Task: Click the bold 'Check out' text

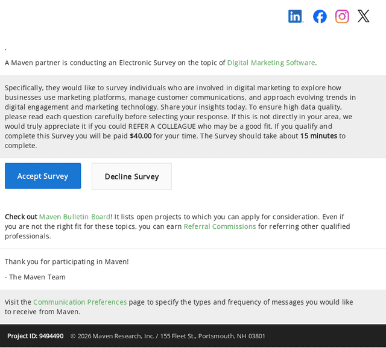Action: pos(21,217)
